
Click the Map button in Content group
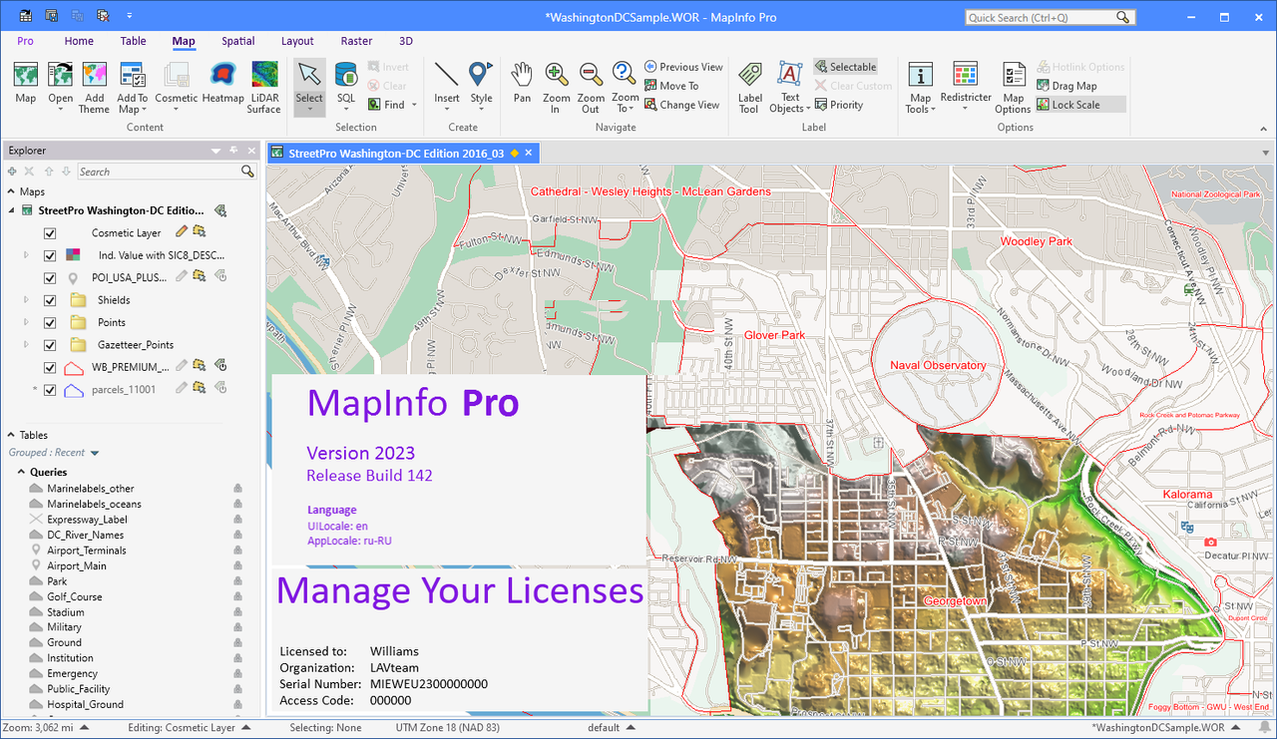coord(26,83)
